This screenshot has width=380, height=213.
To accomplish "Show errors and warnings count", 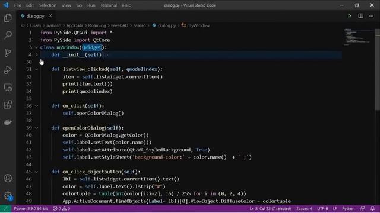I will 62,209.
